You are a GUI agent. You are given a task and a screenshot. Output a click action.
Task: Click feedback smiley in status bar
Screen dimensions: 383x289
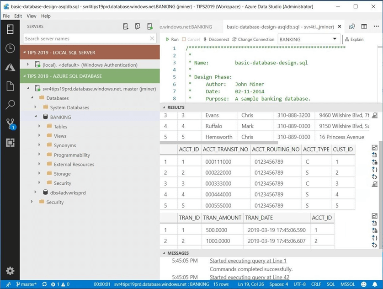pos(364,284)
